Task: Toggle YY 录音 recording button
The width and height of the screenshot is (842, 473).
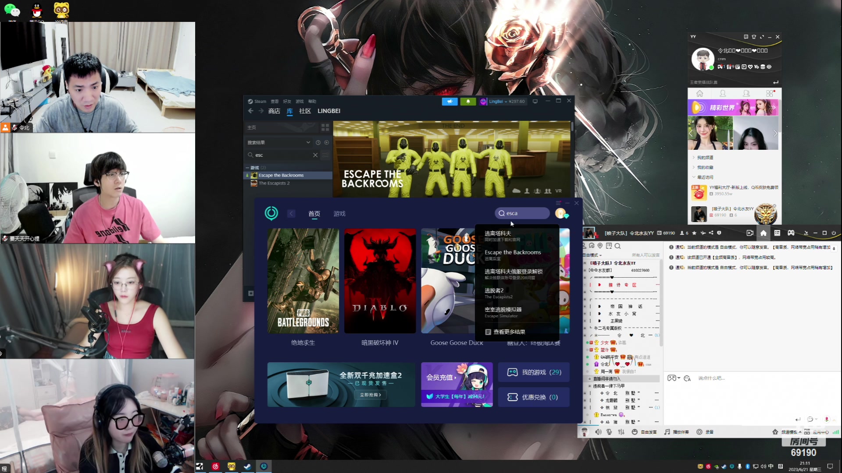Action: (705, 432)
